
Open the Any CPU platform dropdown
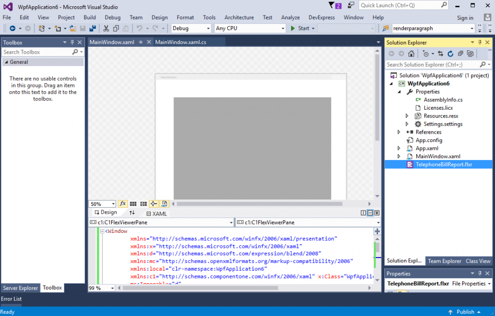[x=250, y=29]
